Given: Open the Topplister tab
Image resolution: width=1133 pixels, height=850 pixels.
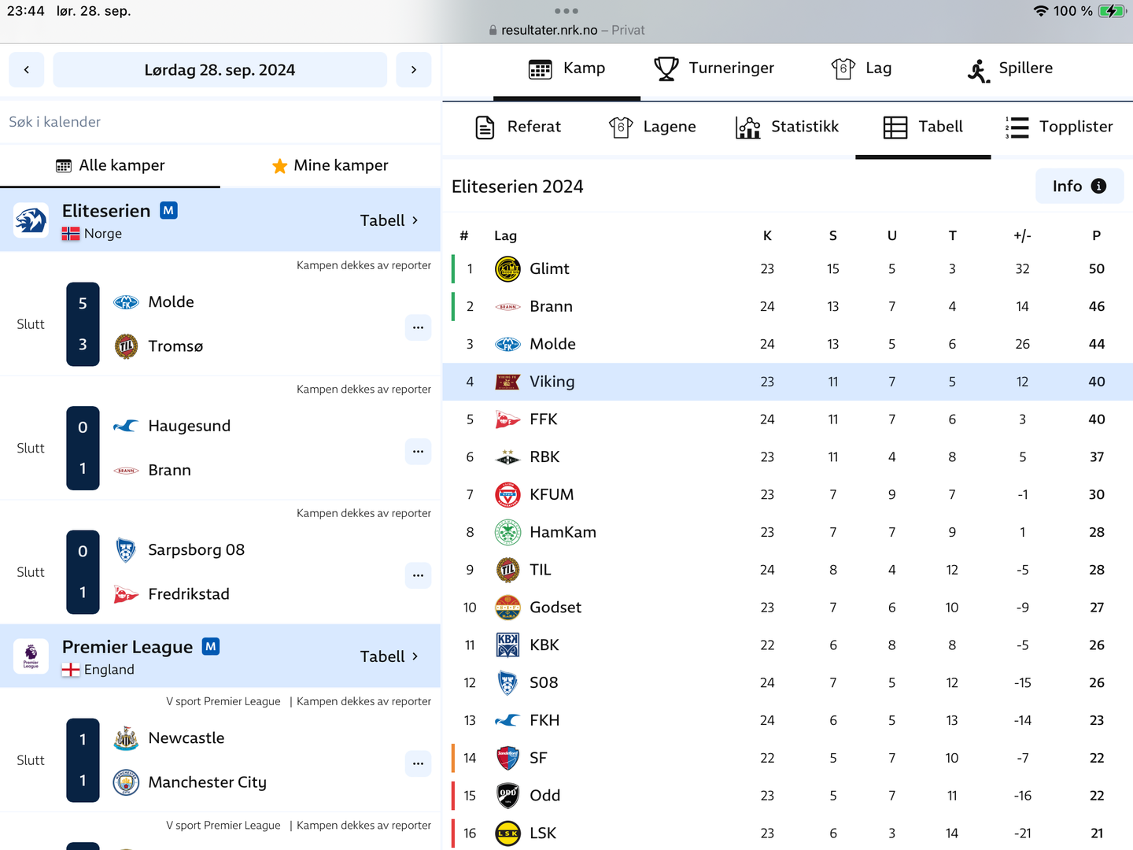Looking at the screenshot, I should tap(1059, 127).
